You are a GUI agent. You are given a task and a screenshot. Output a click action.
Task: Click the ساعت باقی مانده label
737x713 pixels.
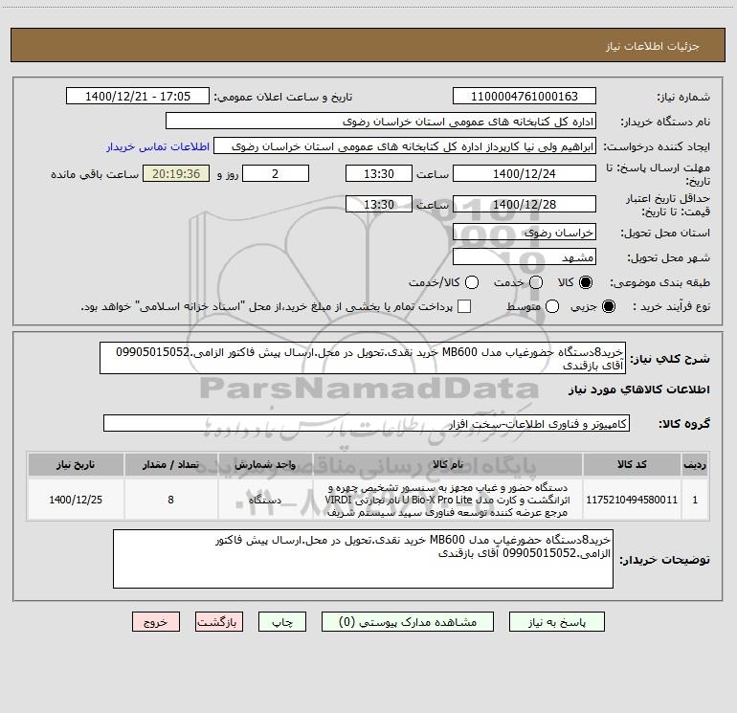click(95, 174)
